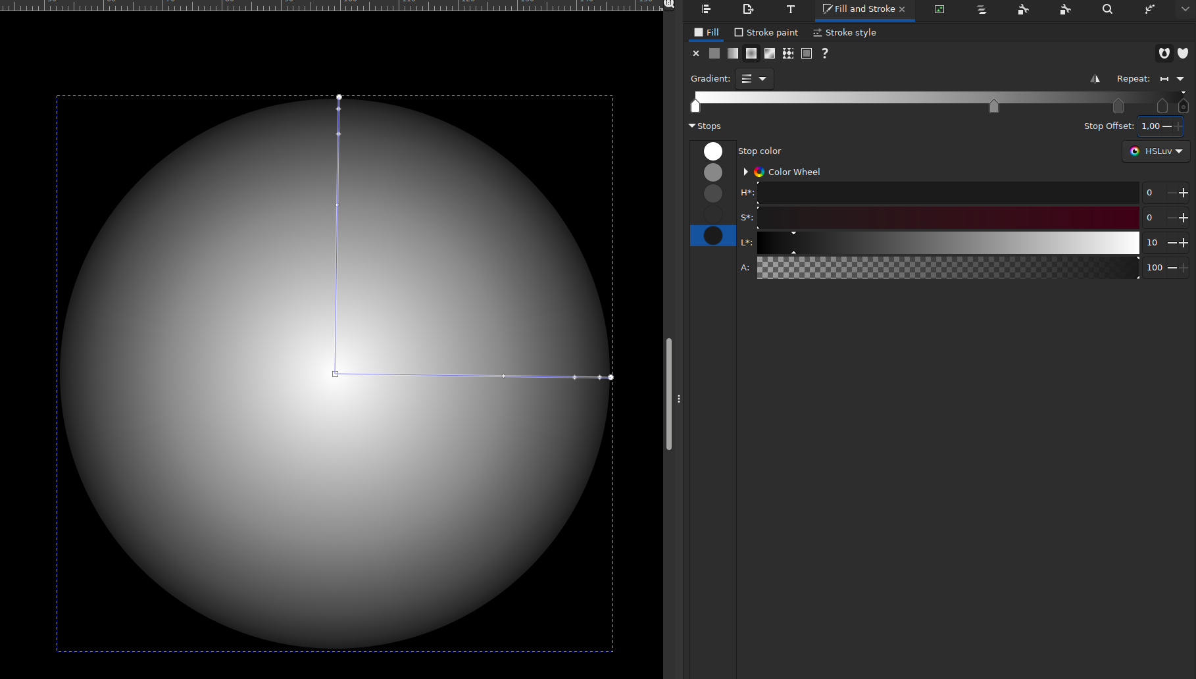1196x679 pixels.
Task: Open the HSLuv color mode dropdown
Action: click(1156, 151)
